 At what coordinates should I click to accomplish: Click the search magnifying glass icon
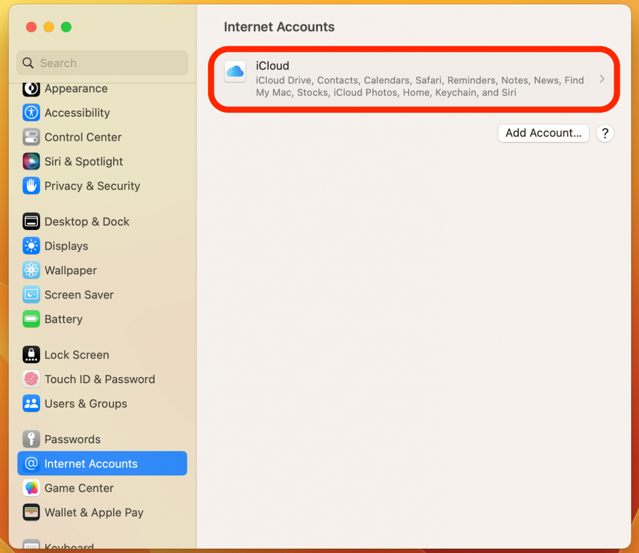[28, 63]
